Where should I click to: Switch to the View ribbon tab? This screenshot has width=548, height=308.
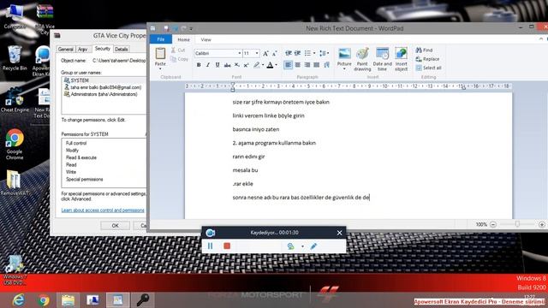205,39
